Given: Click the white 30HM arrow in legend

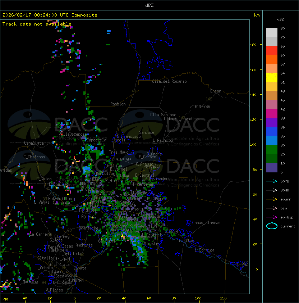Looking at the screenshot, I should coord(272,190).
